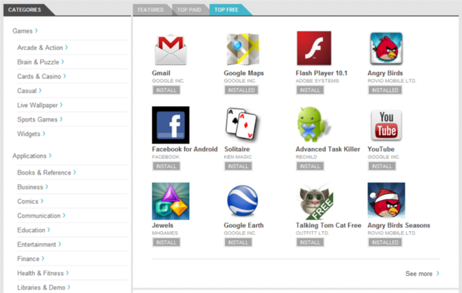
Task: Open the Angry Birds Seasons icon
Action: [x=386, y=201]
